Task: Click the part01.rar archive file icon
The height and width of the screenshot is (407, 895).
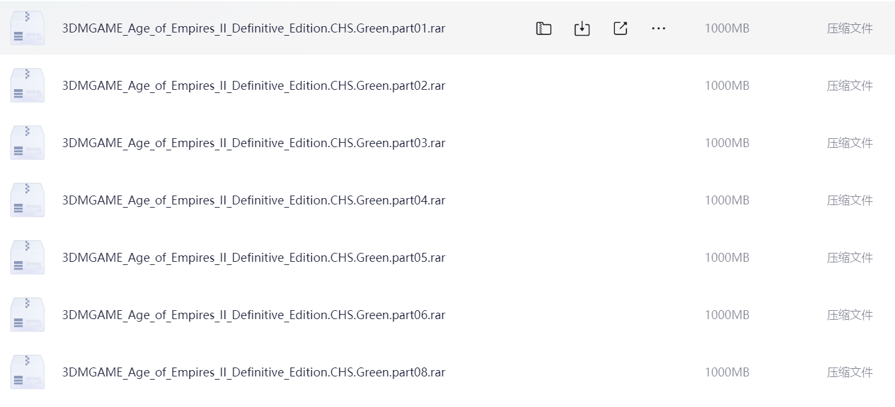Action: [x=27, y=28]
